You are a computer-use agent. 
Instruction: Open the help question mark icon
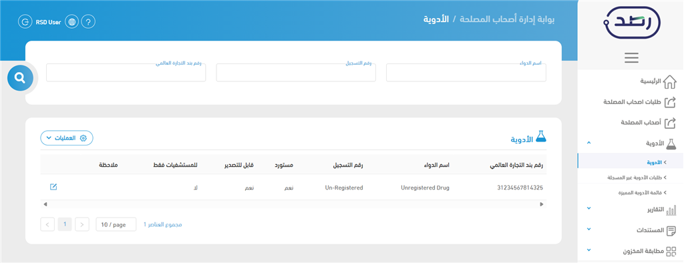(88, 22)
